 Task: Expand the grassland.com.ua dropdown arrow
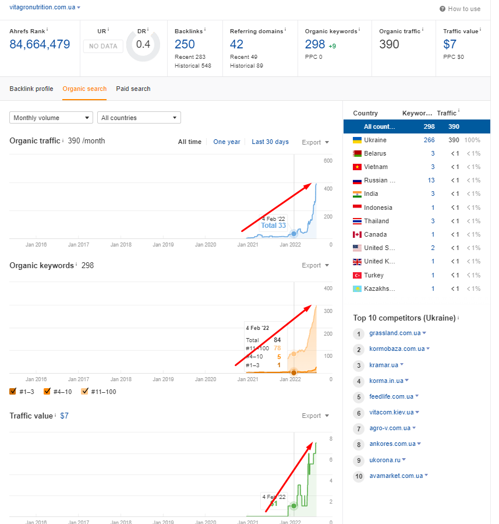424,333
